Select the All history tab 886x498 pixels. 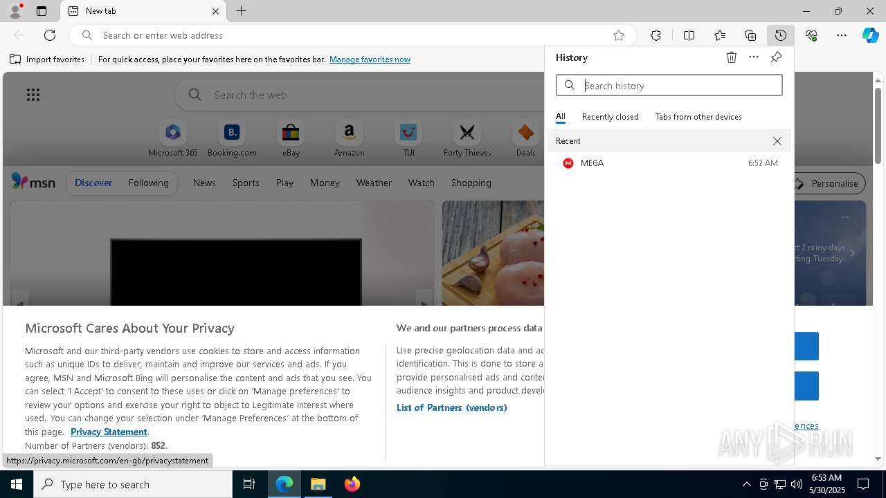click(x=561, y=117)
